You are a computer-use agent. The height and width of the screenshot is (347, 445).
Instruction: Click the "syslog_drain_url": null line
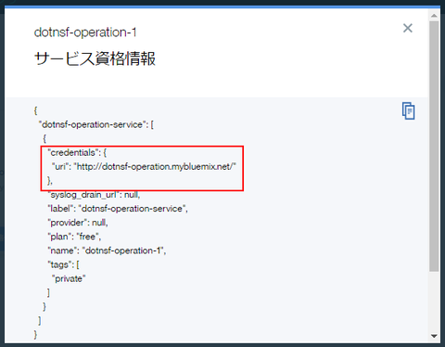coord(94,195)
